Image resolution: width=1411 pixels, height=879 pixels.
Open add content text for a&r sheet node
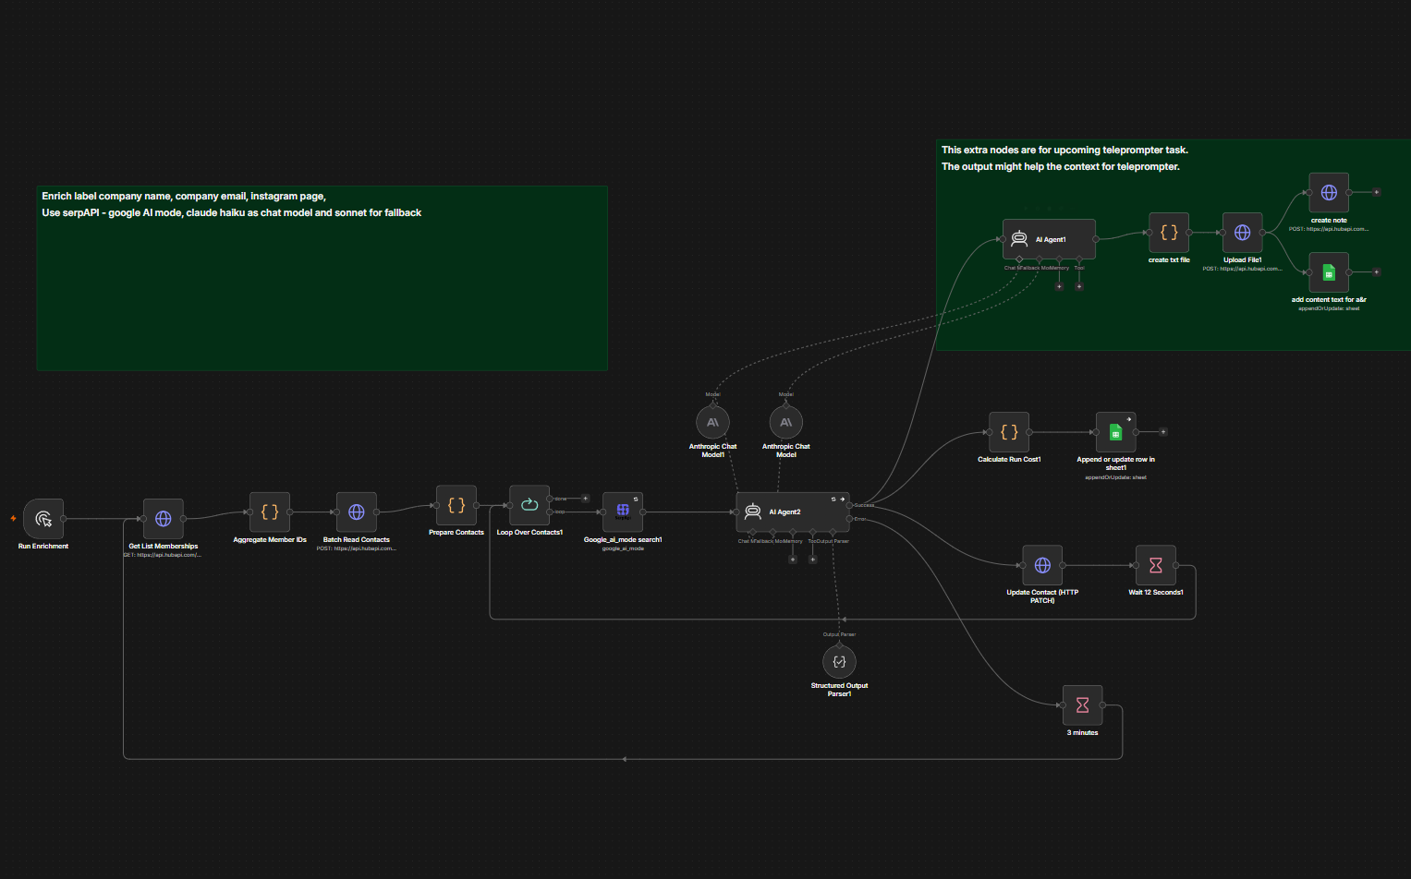click(1329, 272)
